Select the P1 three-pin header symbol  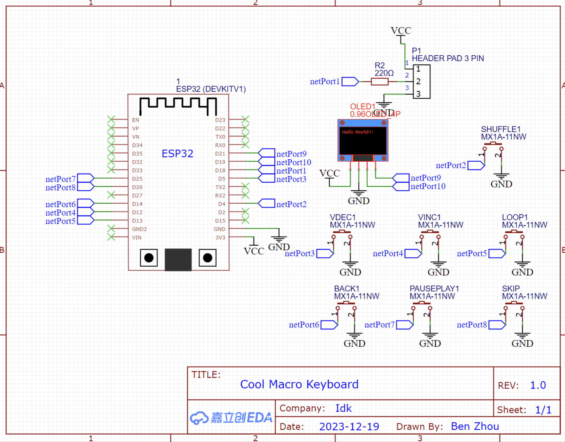click(422, 82)
